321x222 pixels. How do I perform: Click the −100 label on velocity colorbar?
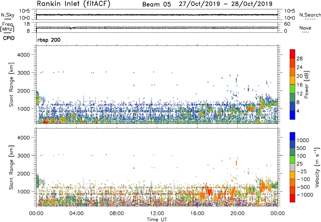point(303,179)
